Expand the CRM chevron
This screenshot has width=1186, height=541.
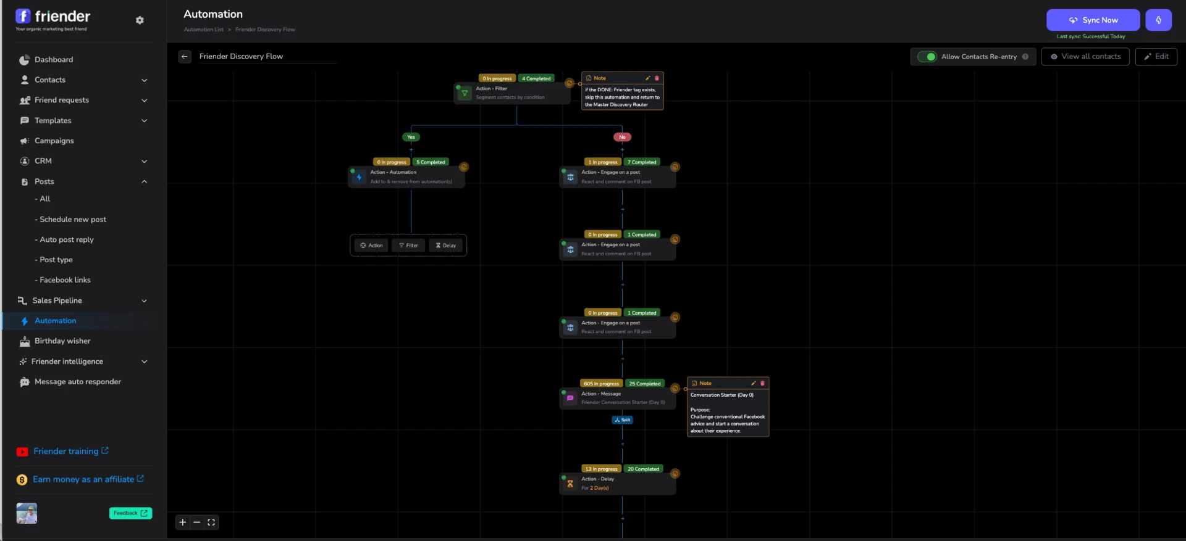(x=144, y=162)
